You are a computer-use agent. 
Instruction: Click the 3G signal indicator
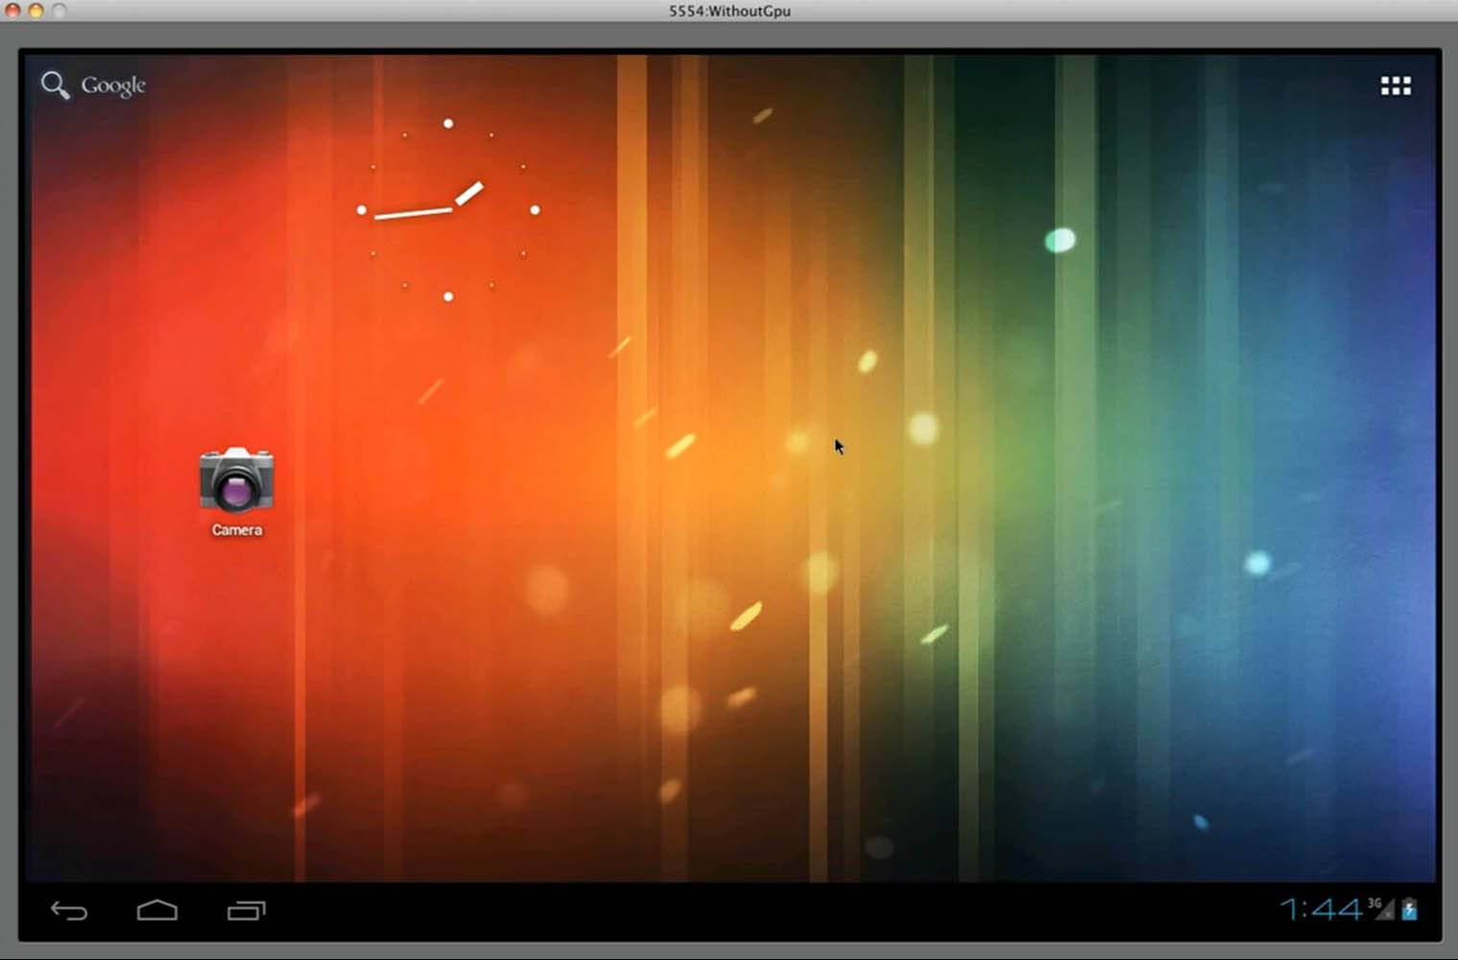(x=1381, y=907)
